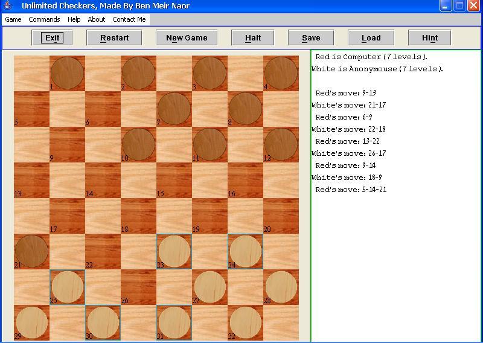Image resolution: width=483 pixels, height=343 pixels.
Task: Click empty dark square 13
Action: point(32,181)
